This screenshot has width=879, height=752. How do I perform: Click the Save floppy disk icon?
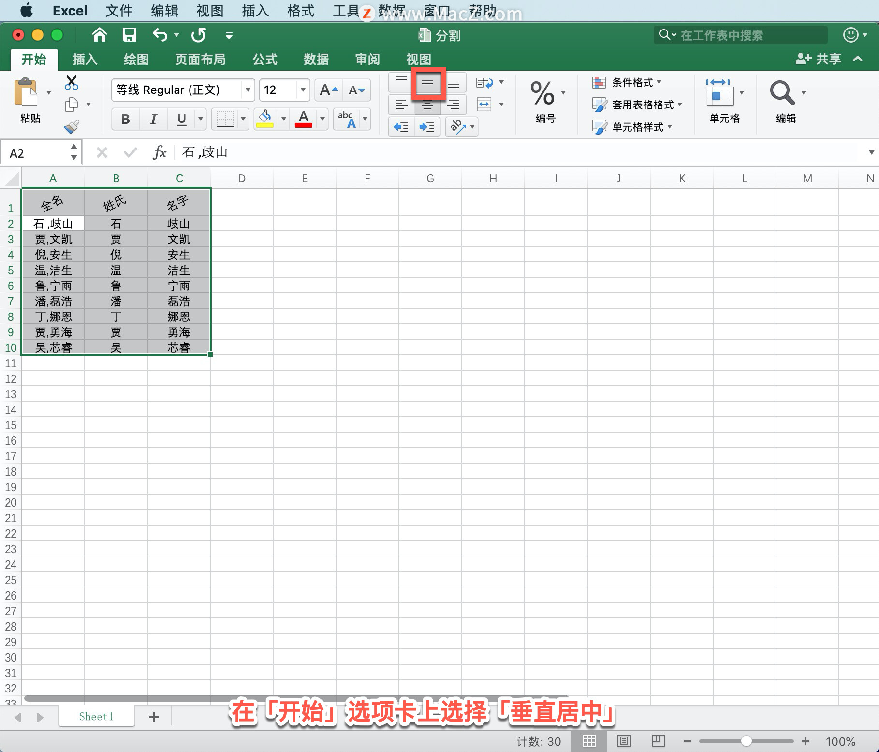(x=129, y=35)
